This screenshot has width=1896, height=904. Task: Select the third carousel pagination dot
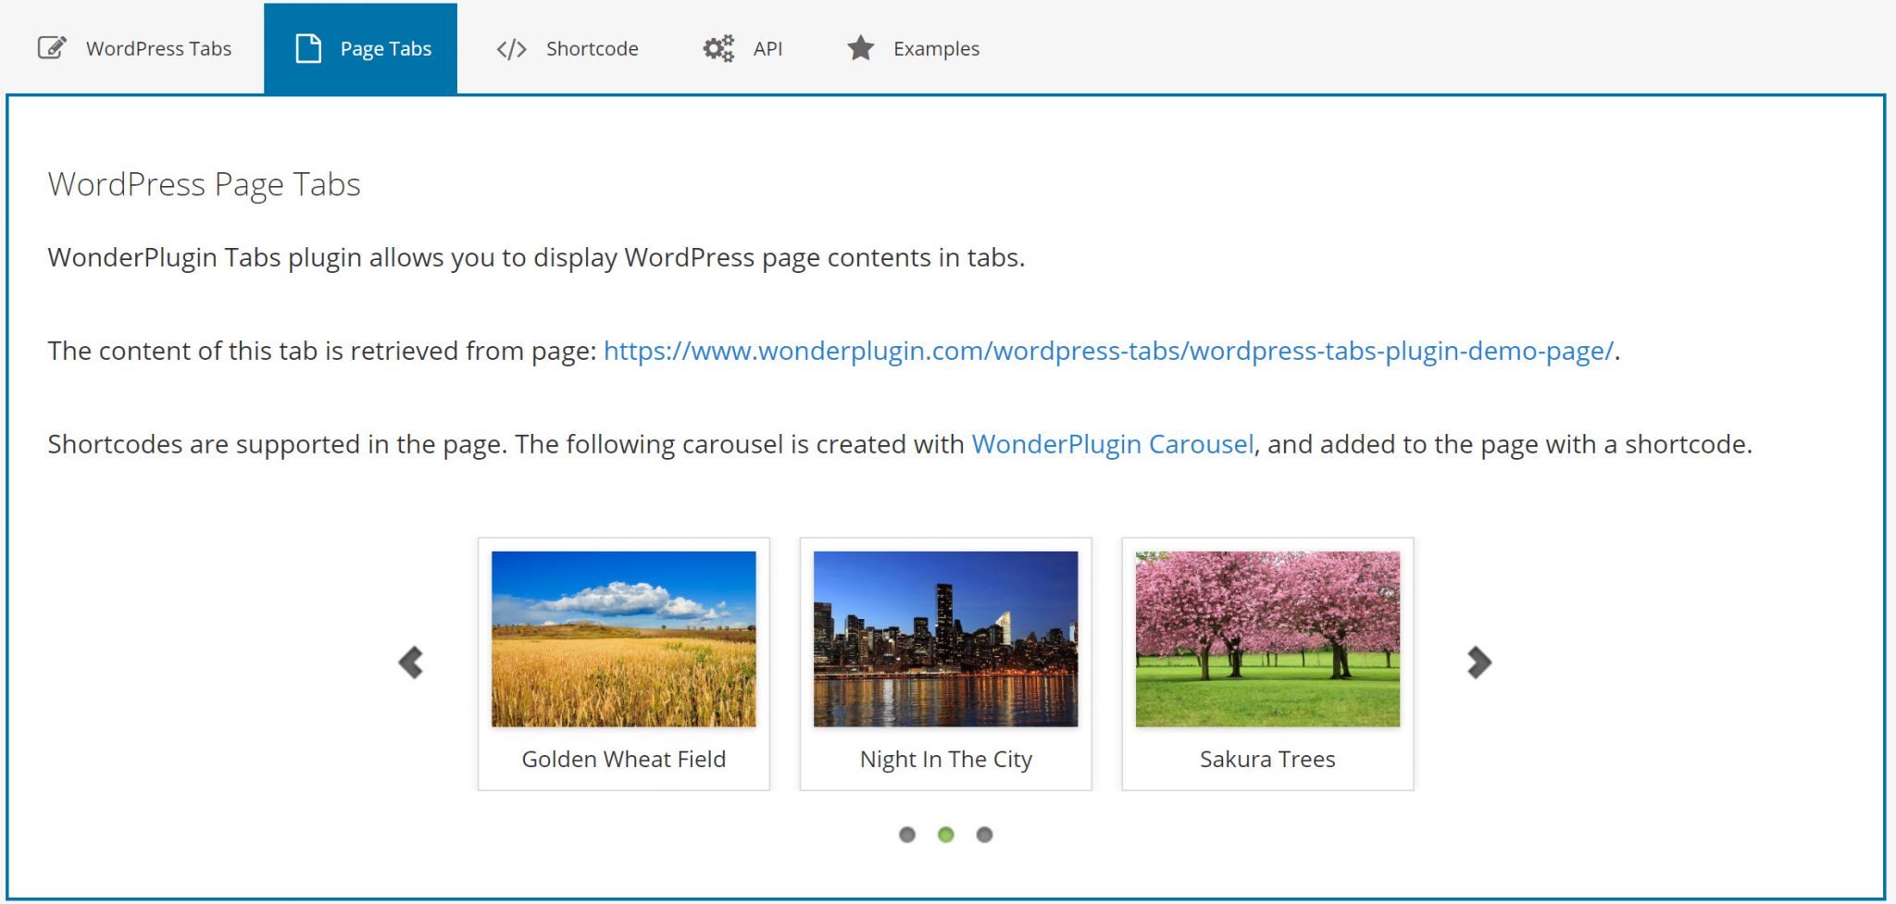pos(984,835)
